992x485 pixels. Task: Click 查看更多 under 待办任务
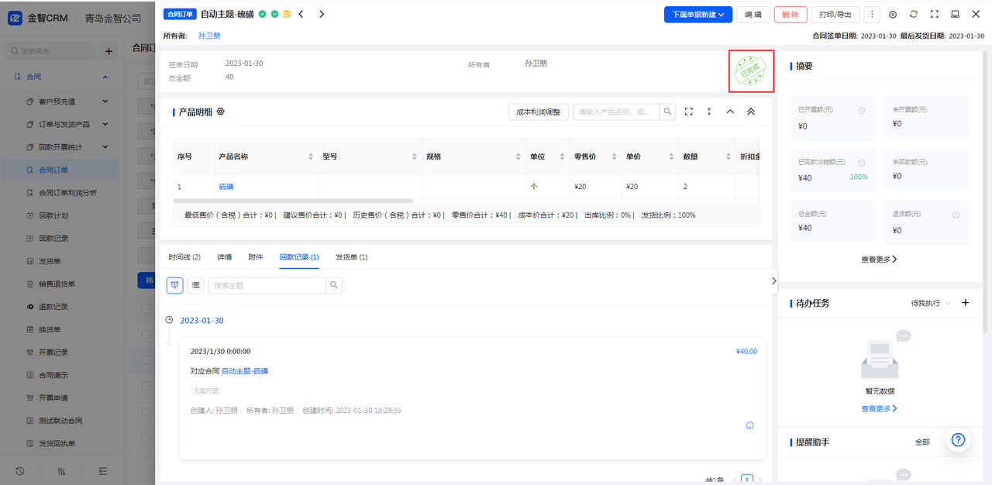(879, 408)
